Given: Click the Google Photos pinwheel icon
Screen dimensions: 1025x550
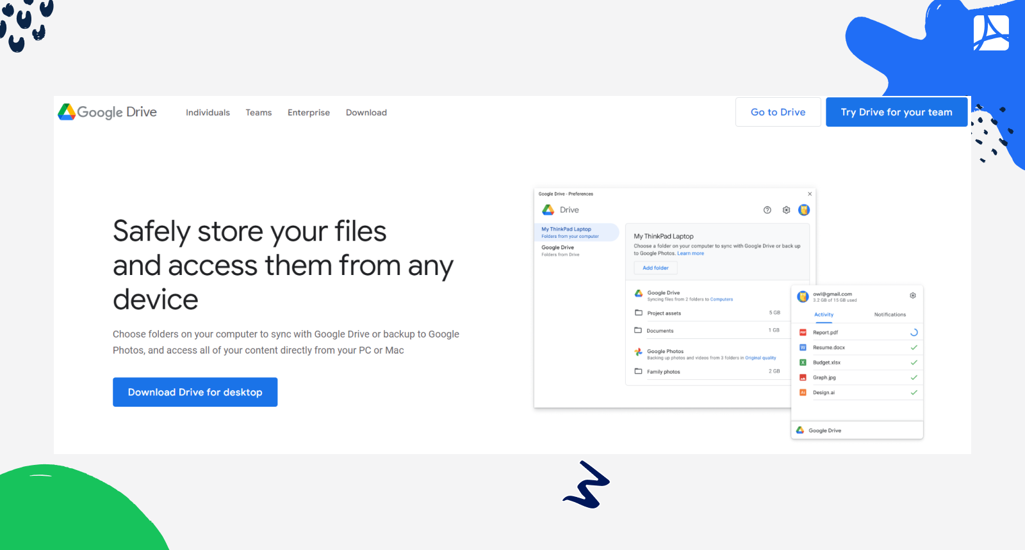Looking at the screenshot, I should pos(639,352).
